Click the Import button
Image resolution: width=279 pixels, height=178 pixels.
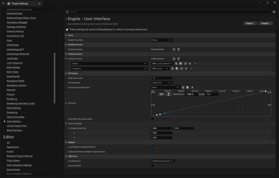pos(265,23)
